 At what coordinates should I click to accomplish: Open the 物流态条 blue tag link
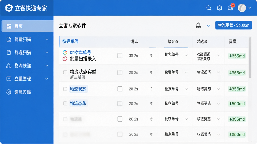pyautogui.click(x=78, y=103)
